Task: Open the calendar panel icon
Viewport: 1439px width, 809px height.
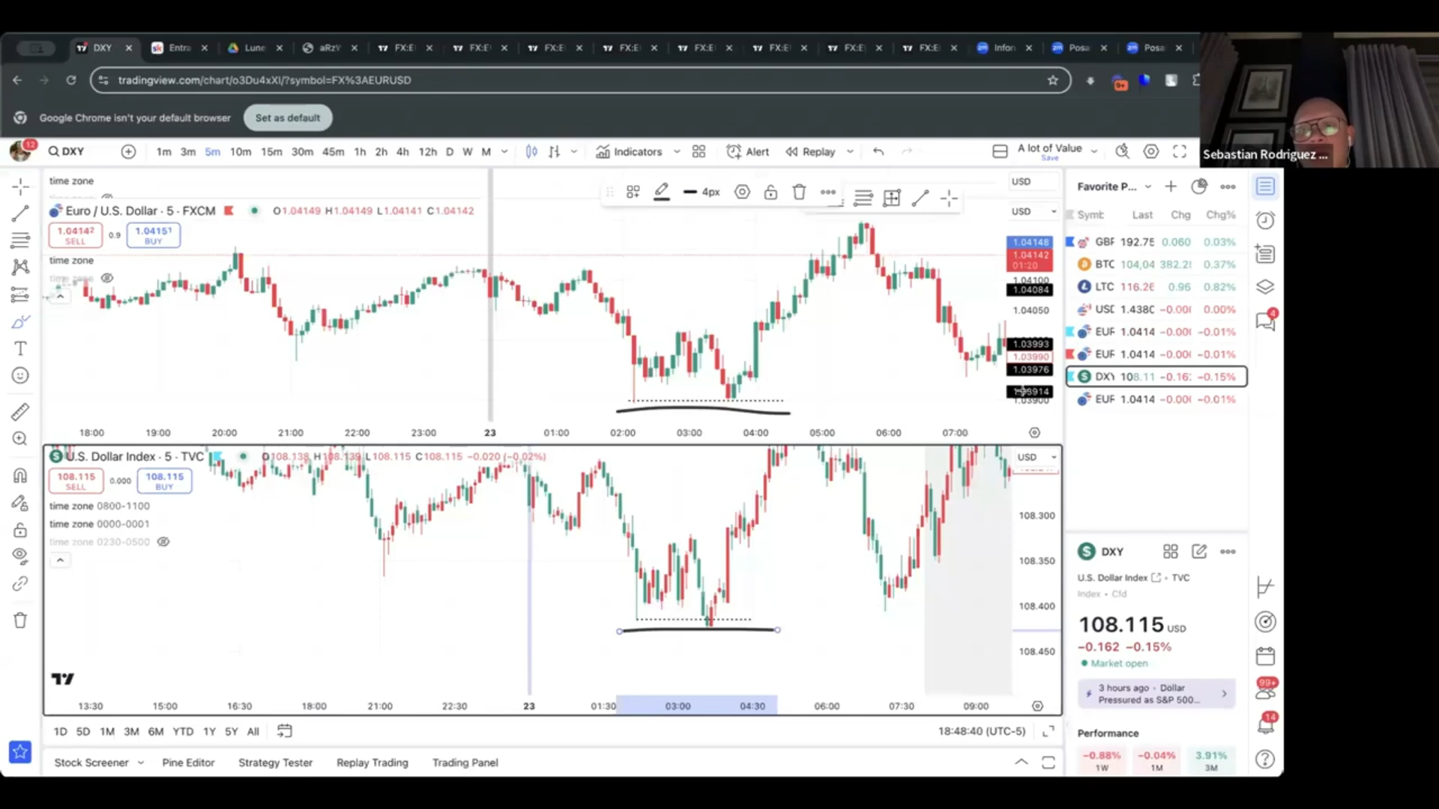Action: [1265, 656]
